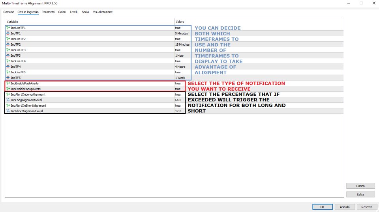Select the Dati in Ingresso tab
Viewport: 379px width, 212px height.
tap(28, 12)
